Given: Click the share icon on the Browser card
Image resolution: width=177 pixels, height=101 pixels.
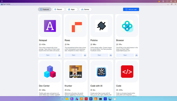Looking at the screenshot, I should [x=137, y=55].
